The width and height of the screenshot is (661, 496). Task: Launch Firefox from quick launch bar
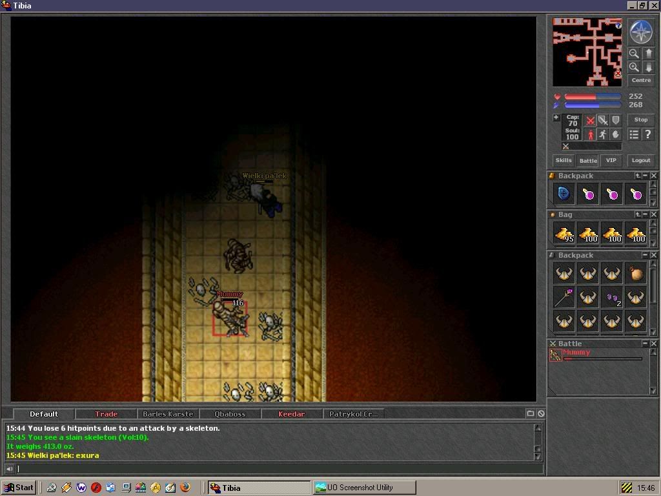(x=185, y=487)
